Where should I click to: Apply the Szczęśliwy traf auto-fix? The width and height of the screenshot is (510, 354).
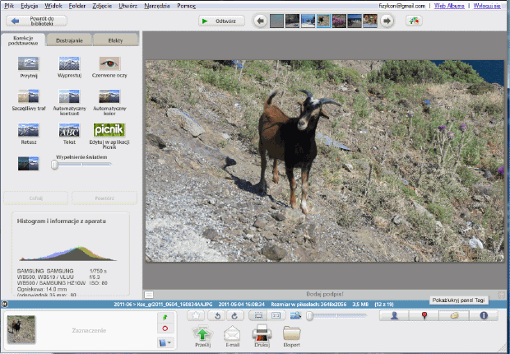[x=30, y=99]
